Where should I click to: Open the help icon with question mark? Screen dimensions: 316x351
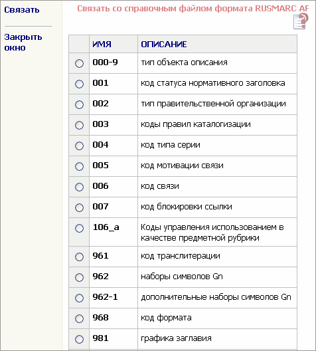301,21
